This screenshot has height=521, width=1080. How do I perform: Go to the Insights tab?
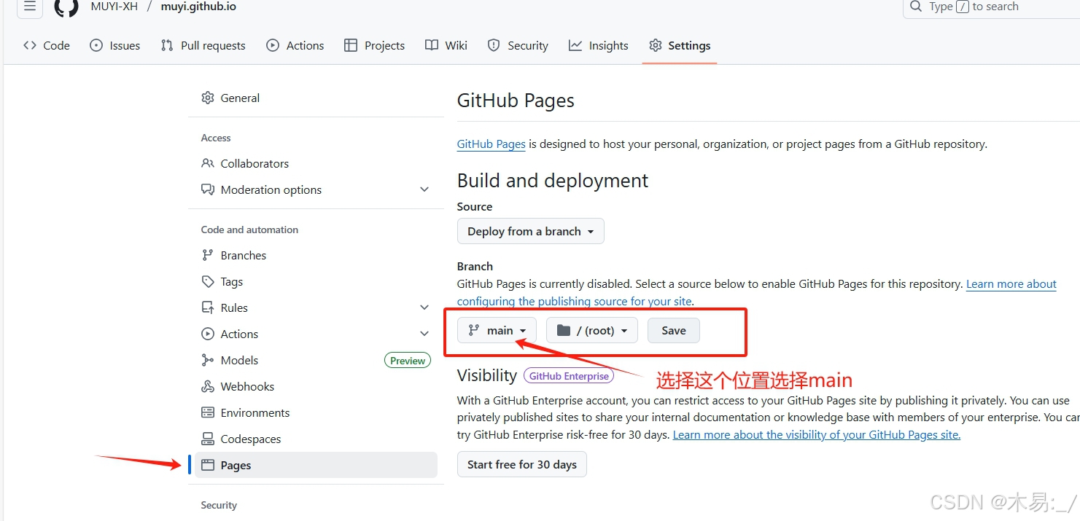(599, 45)
